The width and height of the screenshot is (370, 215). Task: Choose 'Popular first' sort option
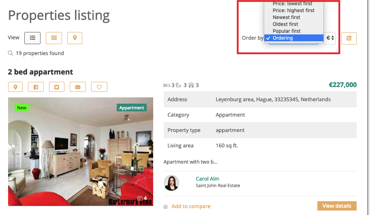click(287, 31)
